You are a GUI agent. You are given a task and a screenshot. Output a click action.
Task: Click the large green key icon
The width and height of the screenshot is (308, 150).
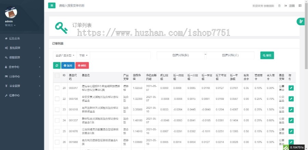coord(61,28)
